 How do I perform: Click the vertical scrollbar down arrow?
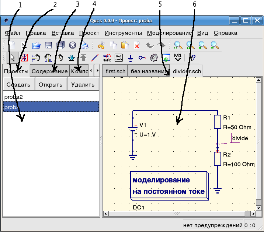point(258,208)
